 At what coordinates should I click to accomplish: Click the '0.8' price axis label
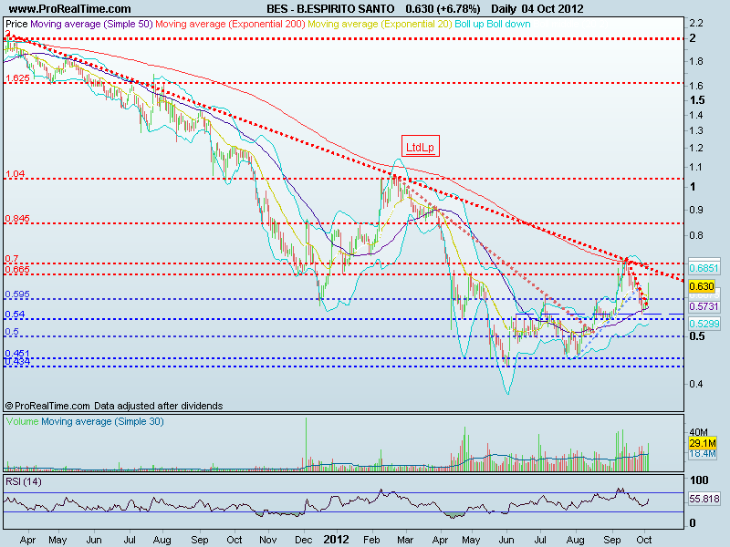click(x=696, y=235)
